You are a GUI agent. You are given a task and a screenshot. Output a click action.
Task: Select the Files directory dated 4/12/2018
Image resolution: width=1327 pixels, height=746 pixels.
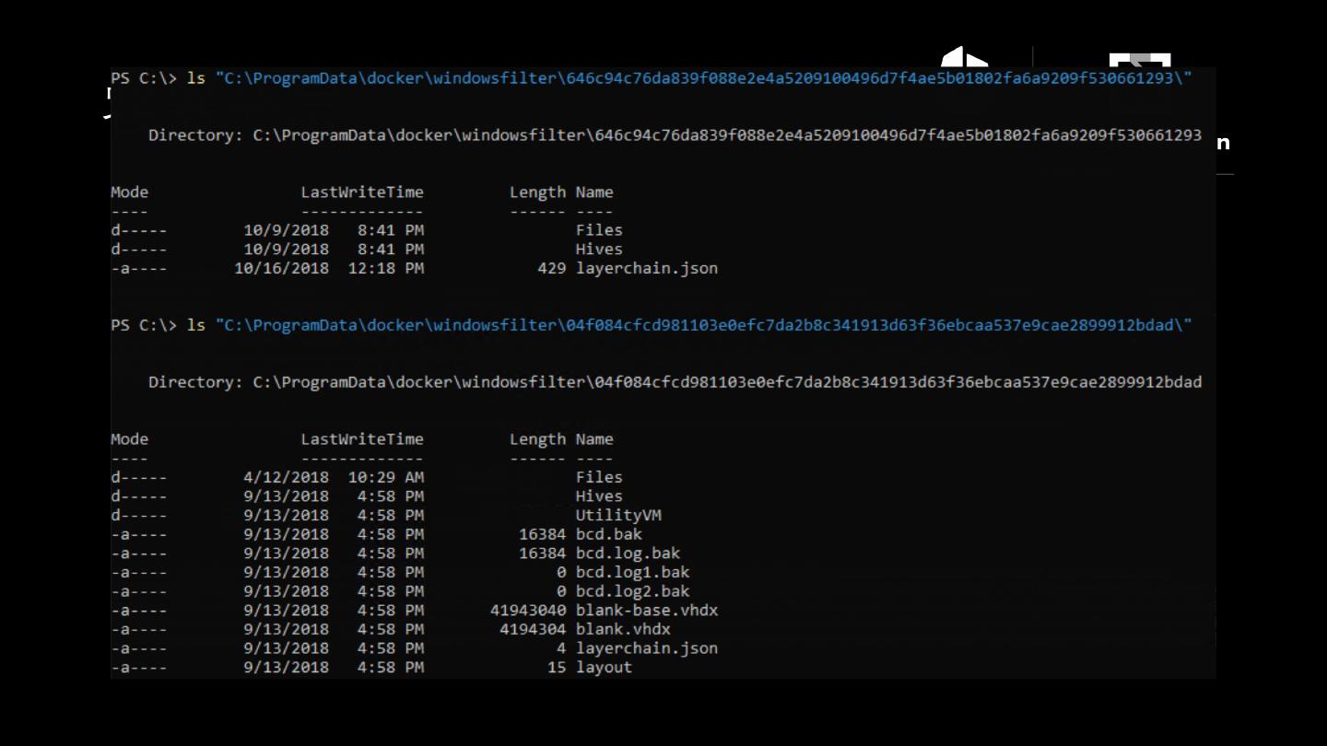599,477
